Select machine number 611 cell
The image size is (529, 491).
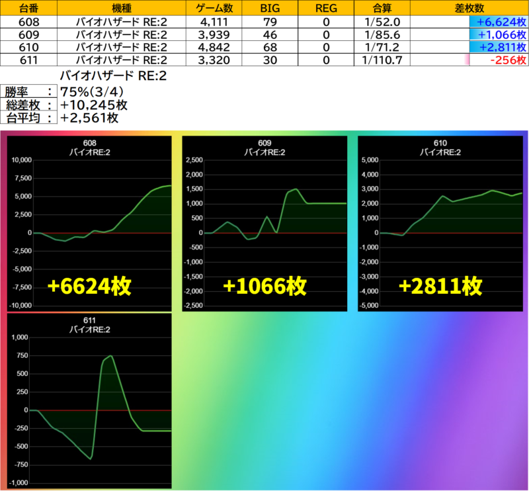(28, 60)
